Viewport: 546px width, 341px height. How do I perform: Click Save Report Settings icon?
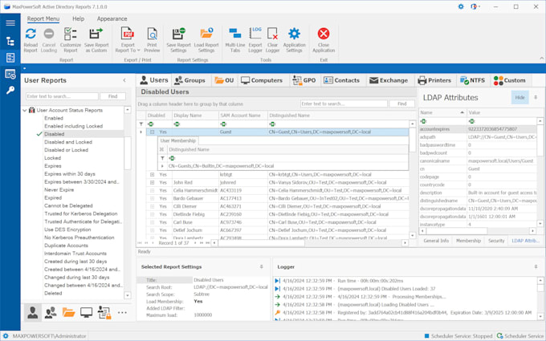tap(178, 34)
